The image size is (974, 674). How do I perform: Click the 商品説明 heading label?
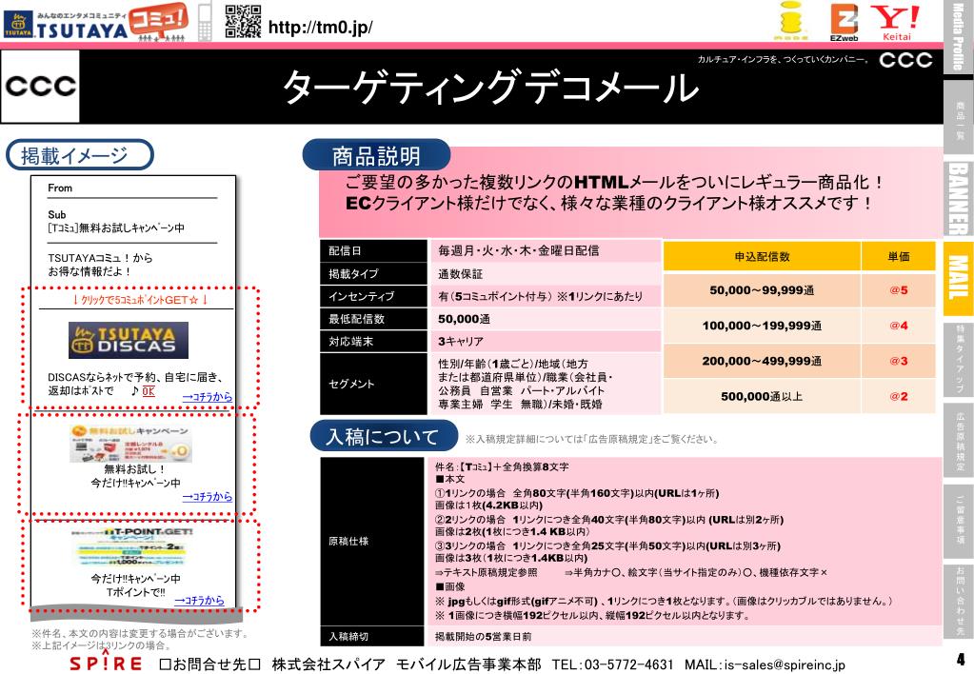coord(376,156)
